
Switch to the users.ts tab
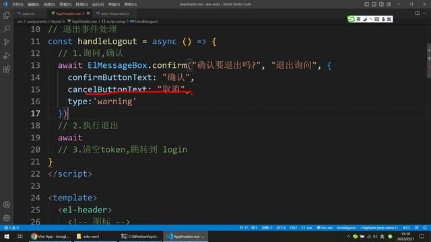click(x=28, y=13)
